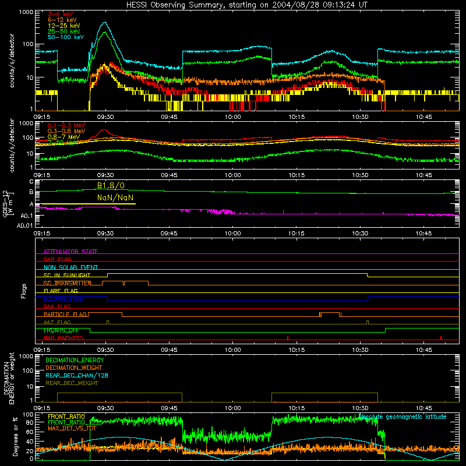Screen dimensions: 466x466
Task: Click the BAD_PACKETS flag label
Action: [63, 338]
